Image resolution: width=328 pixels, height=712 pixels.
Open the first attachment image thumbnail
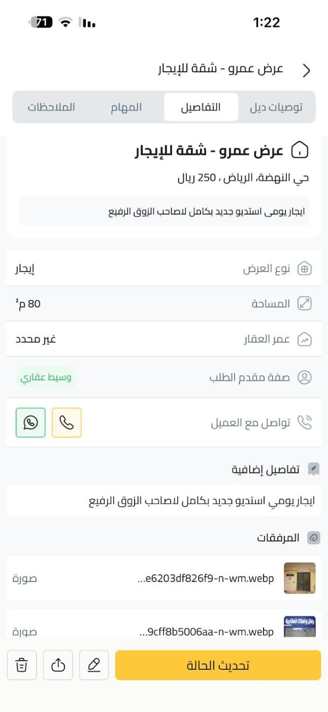pos(300,578)
